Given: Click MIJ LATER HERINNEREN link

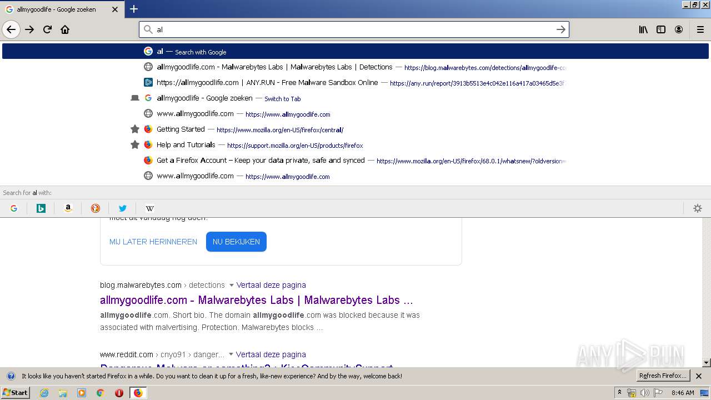Looking at the screenshot, I should coord(153,242).
